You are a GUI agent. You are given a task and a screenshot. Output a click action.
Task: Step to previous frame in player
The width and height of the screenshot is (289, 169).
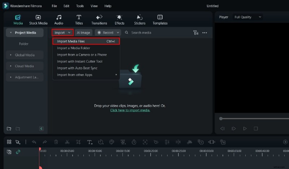coord(222,128)
